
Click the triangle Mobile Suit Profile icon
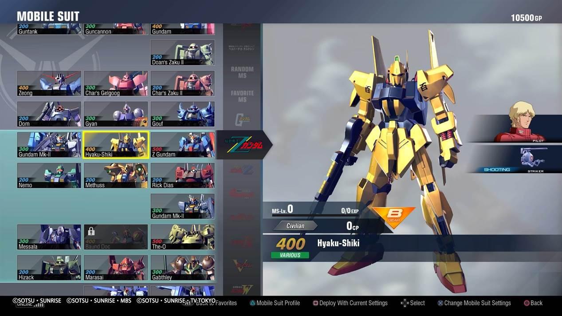point(252,303)
